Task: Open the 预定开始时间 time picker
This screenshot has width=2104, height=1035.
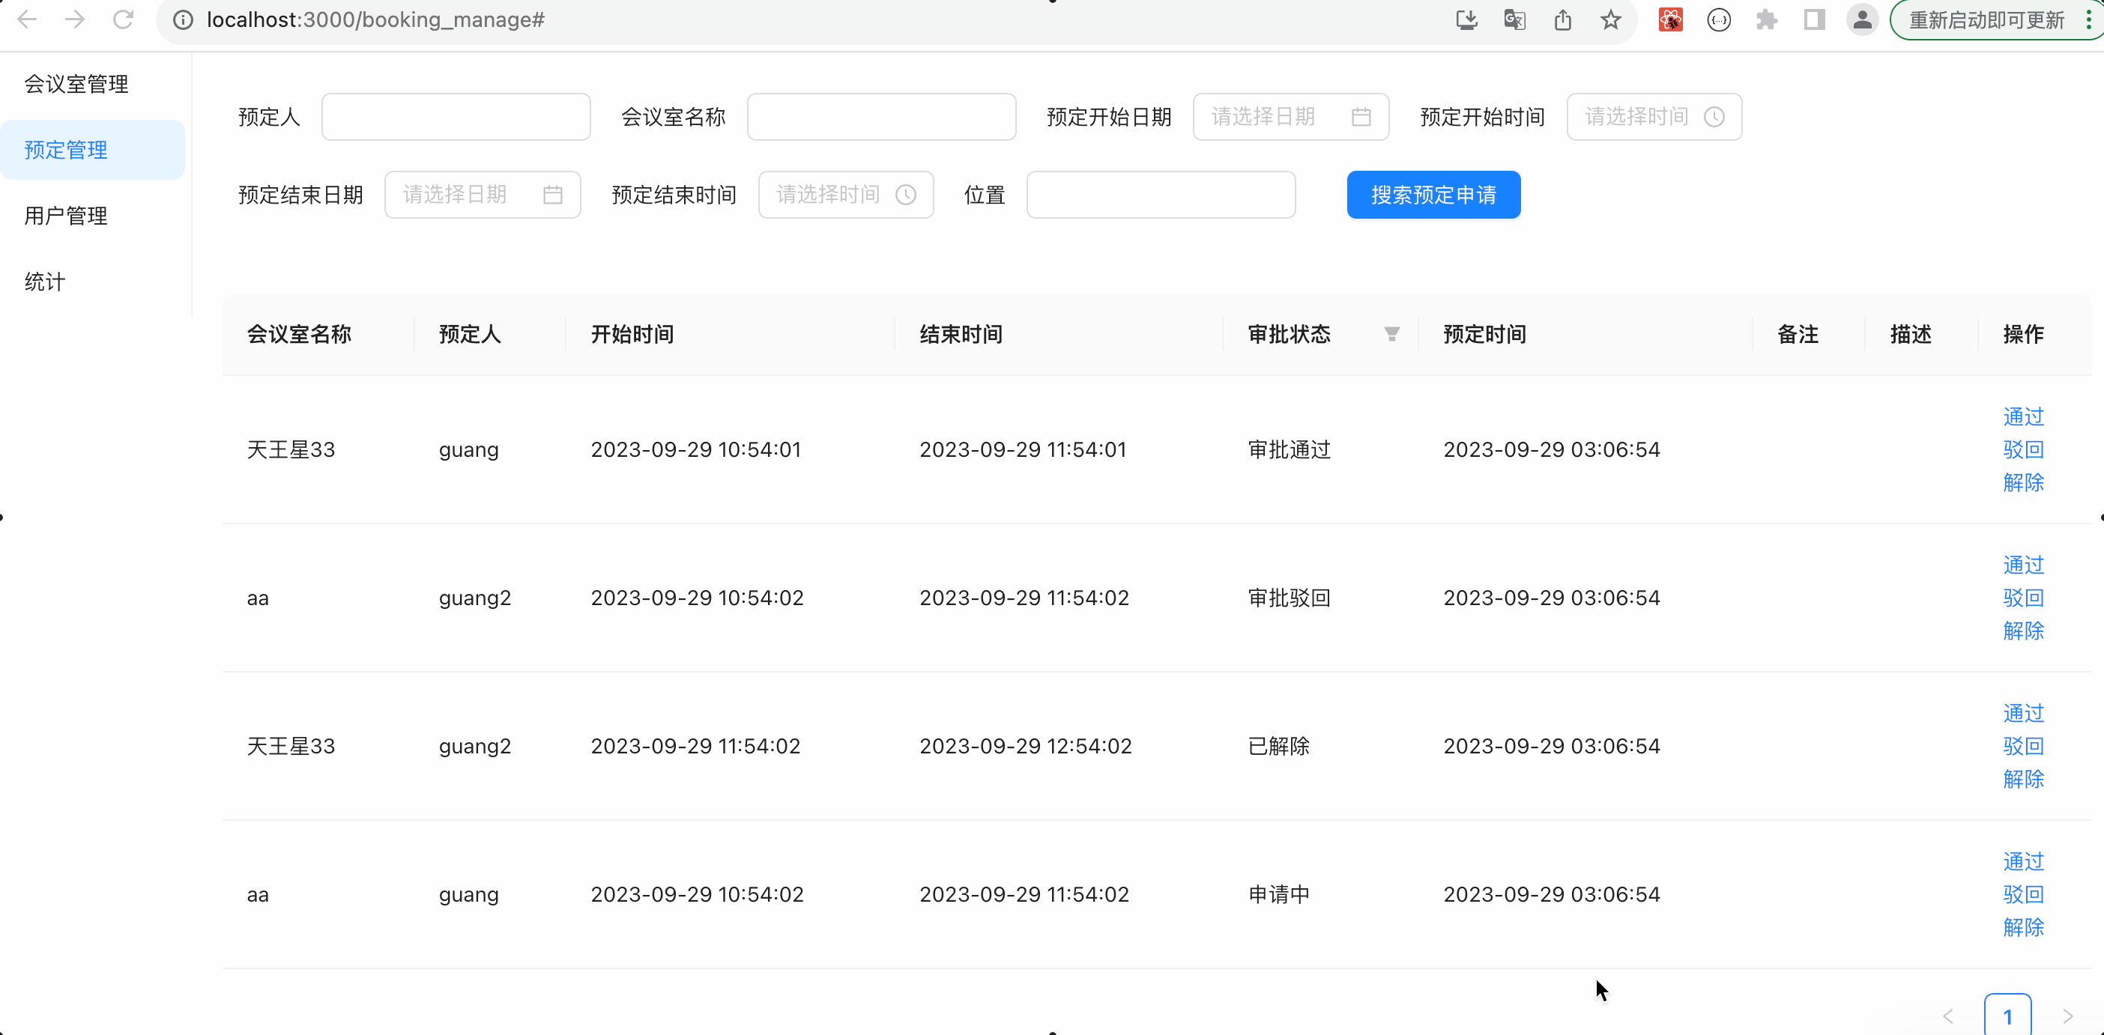Action: coord(1653,117)
